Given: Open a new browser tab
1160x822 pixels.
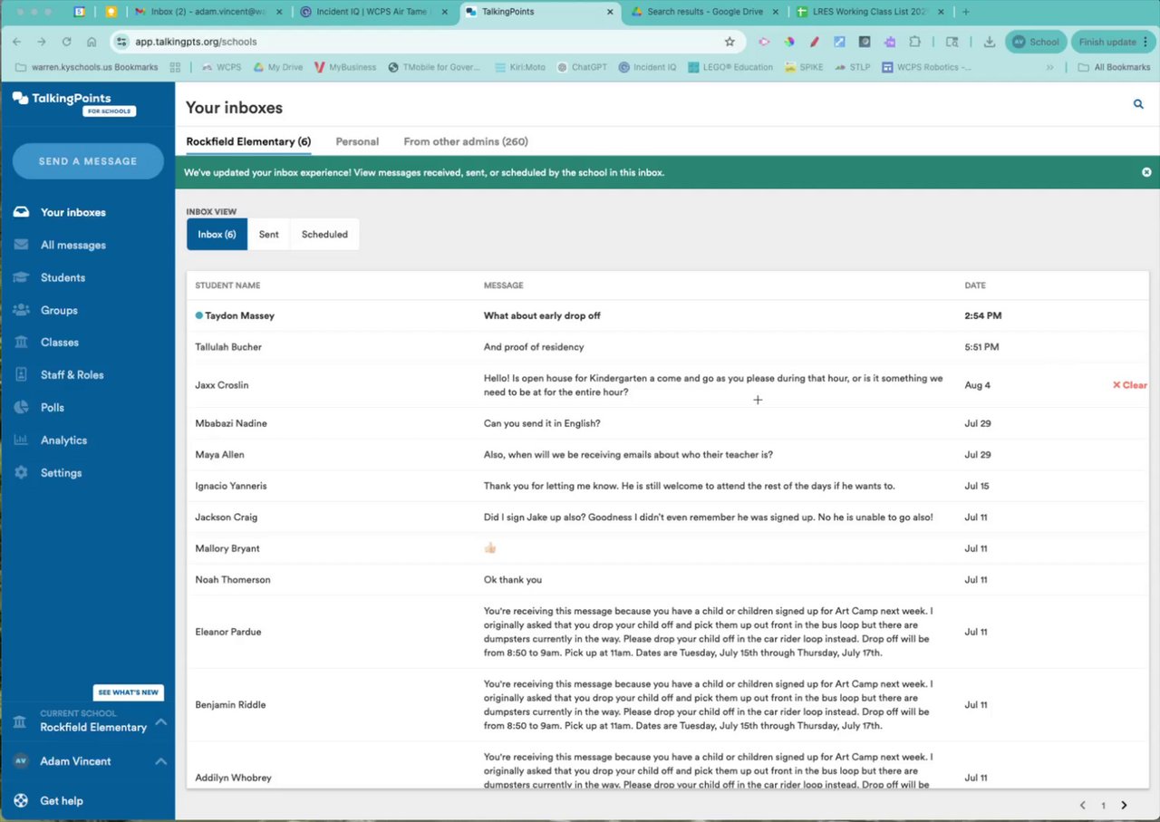Looking at the screenshot, I should pyautogui.click(x=965, y=12).
